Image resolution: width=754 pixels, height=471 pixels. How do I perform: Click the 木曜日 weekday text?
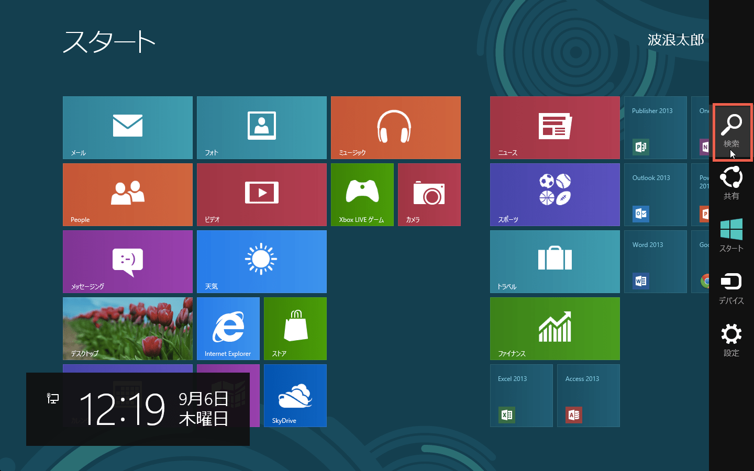[204, 419]
